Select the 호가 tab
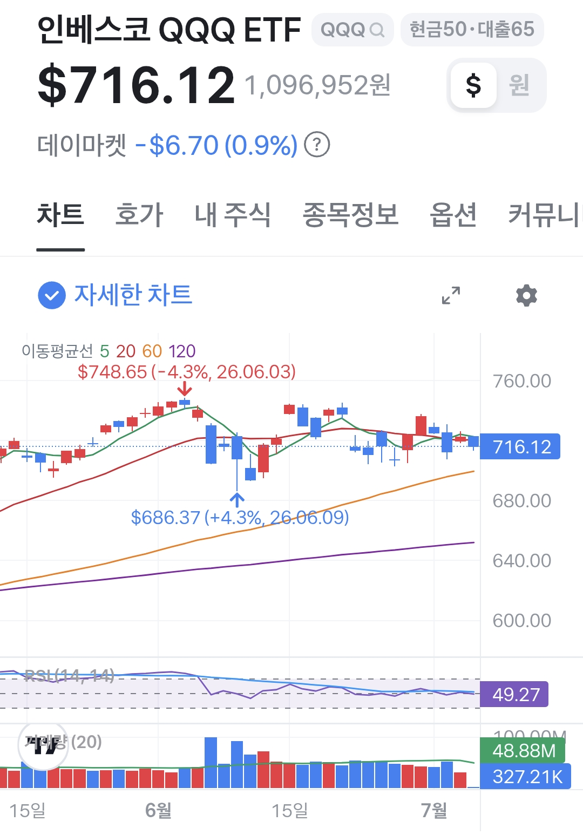 [x=139, y=215]
